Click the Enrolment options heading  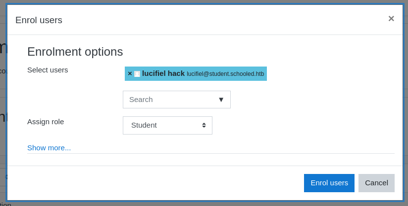click(75, 52)
